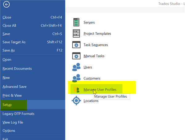Open the Users label
Screen dimensions: 185x140
[88, 67]
